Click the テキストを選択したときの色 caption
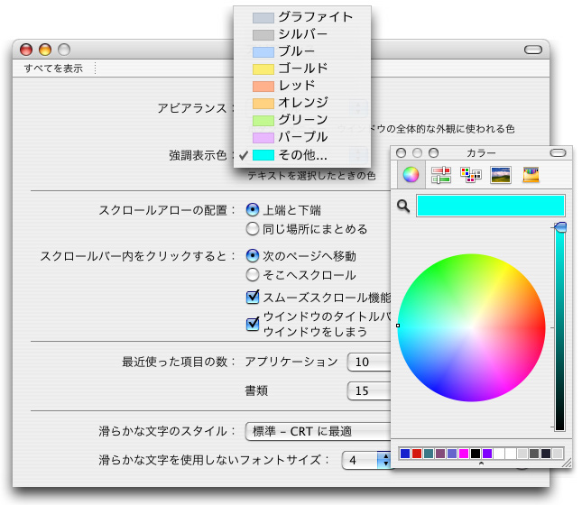The width and height of the screenshot is (582, 505). click(x=311, y=175)
